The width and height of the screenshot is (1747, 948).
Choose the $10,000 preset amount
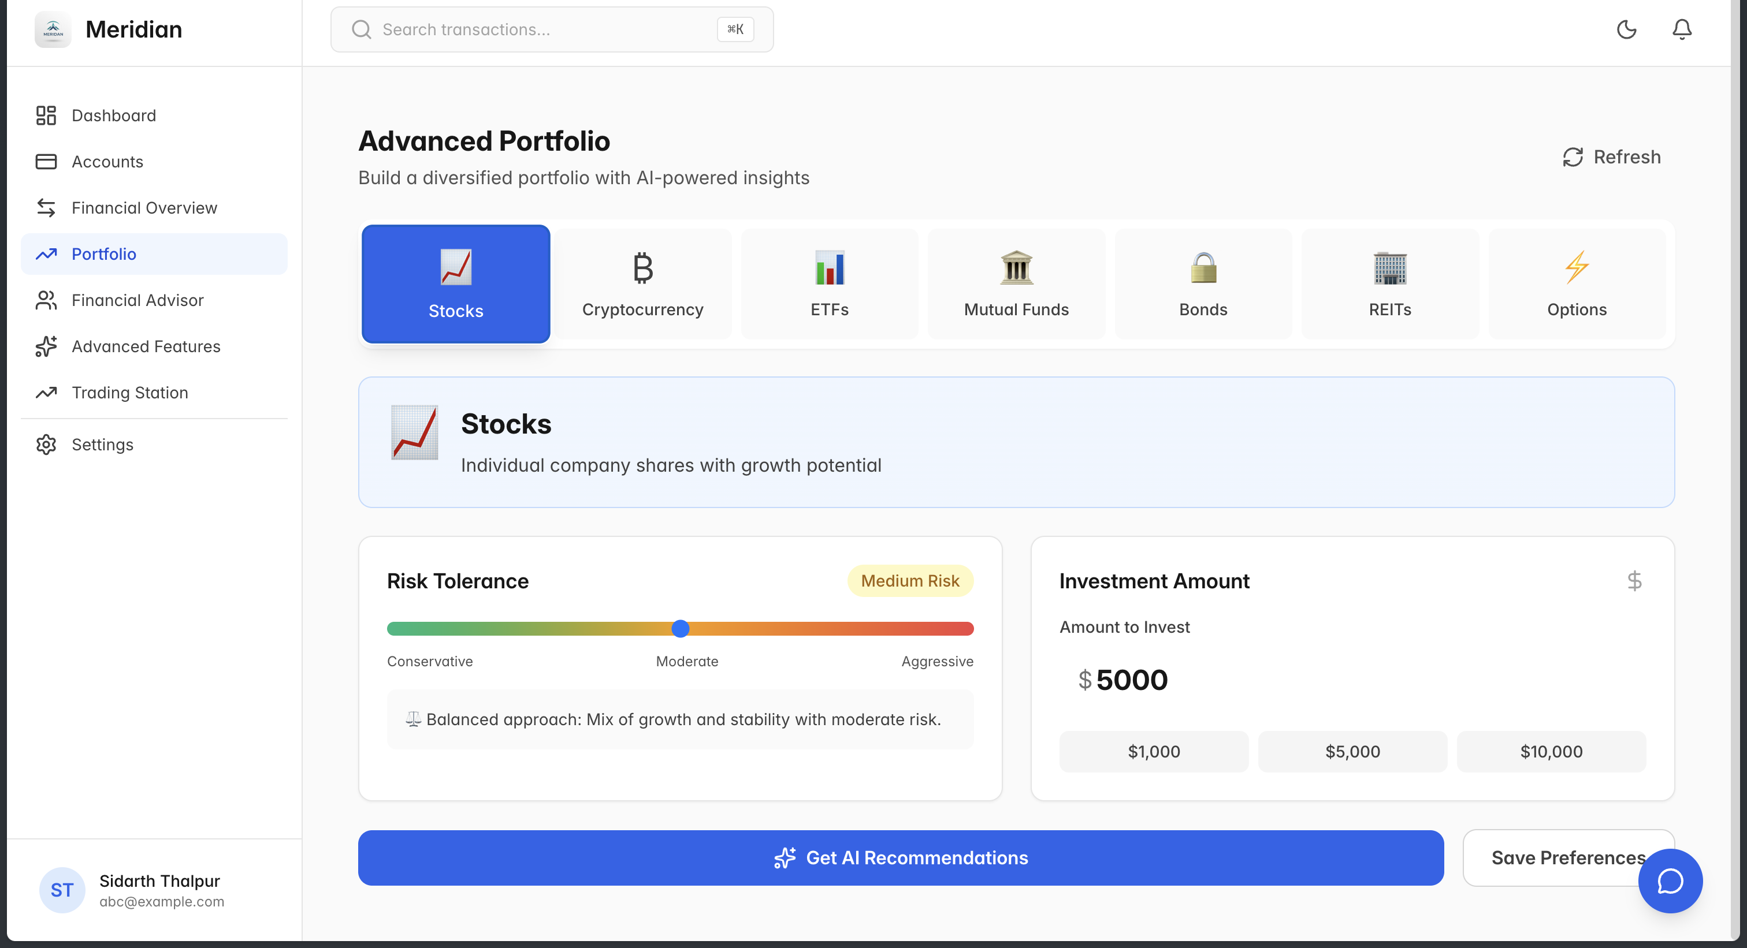pyautogui.click(x=1551, y=751)
